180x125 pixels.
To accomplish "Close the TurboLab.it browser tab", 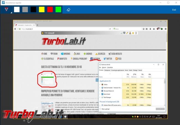I will point(34,25).
